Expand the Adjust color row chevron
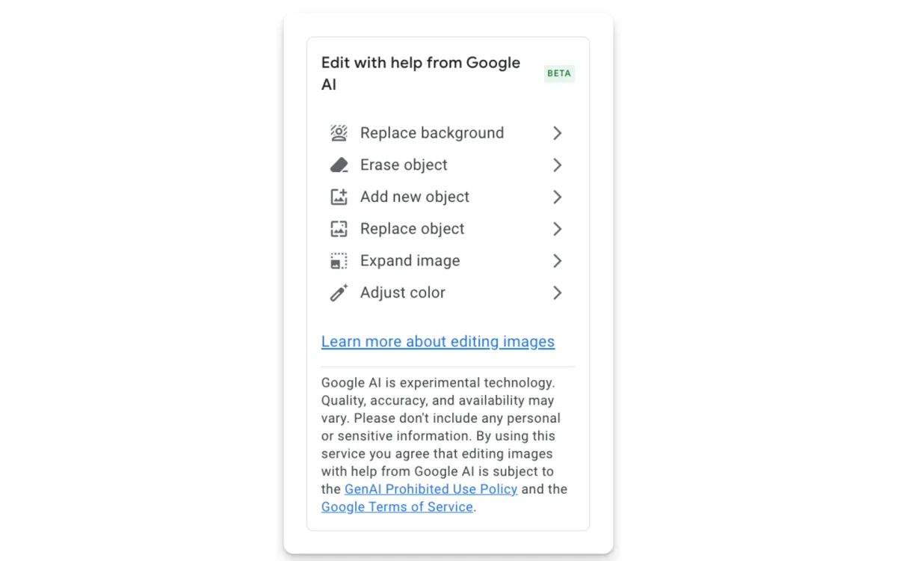The width and height of the screenshot is (897, 561). pyautogui.click(x=557, y=292)
